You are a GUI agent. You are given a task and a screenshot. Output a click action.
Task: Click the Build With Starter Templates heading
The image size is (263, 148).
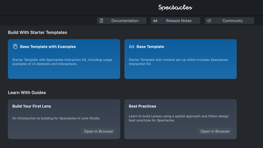point(37,32)
